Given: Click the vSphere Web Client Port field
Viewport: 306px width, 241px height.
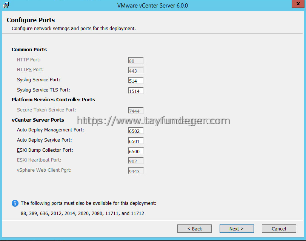Looking at the screenshot, I should click(136, 171).
